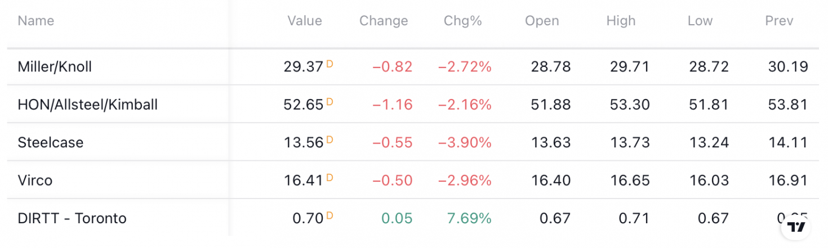
Task: Click the D indicator next to 52.65
Action: tap(330, 102)
